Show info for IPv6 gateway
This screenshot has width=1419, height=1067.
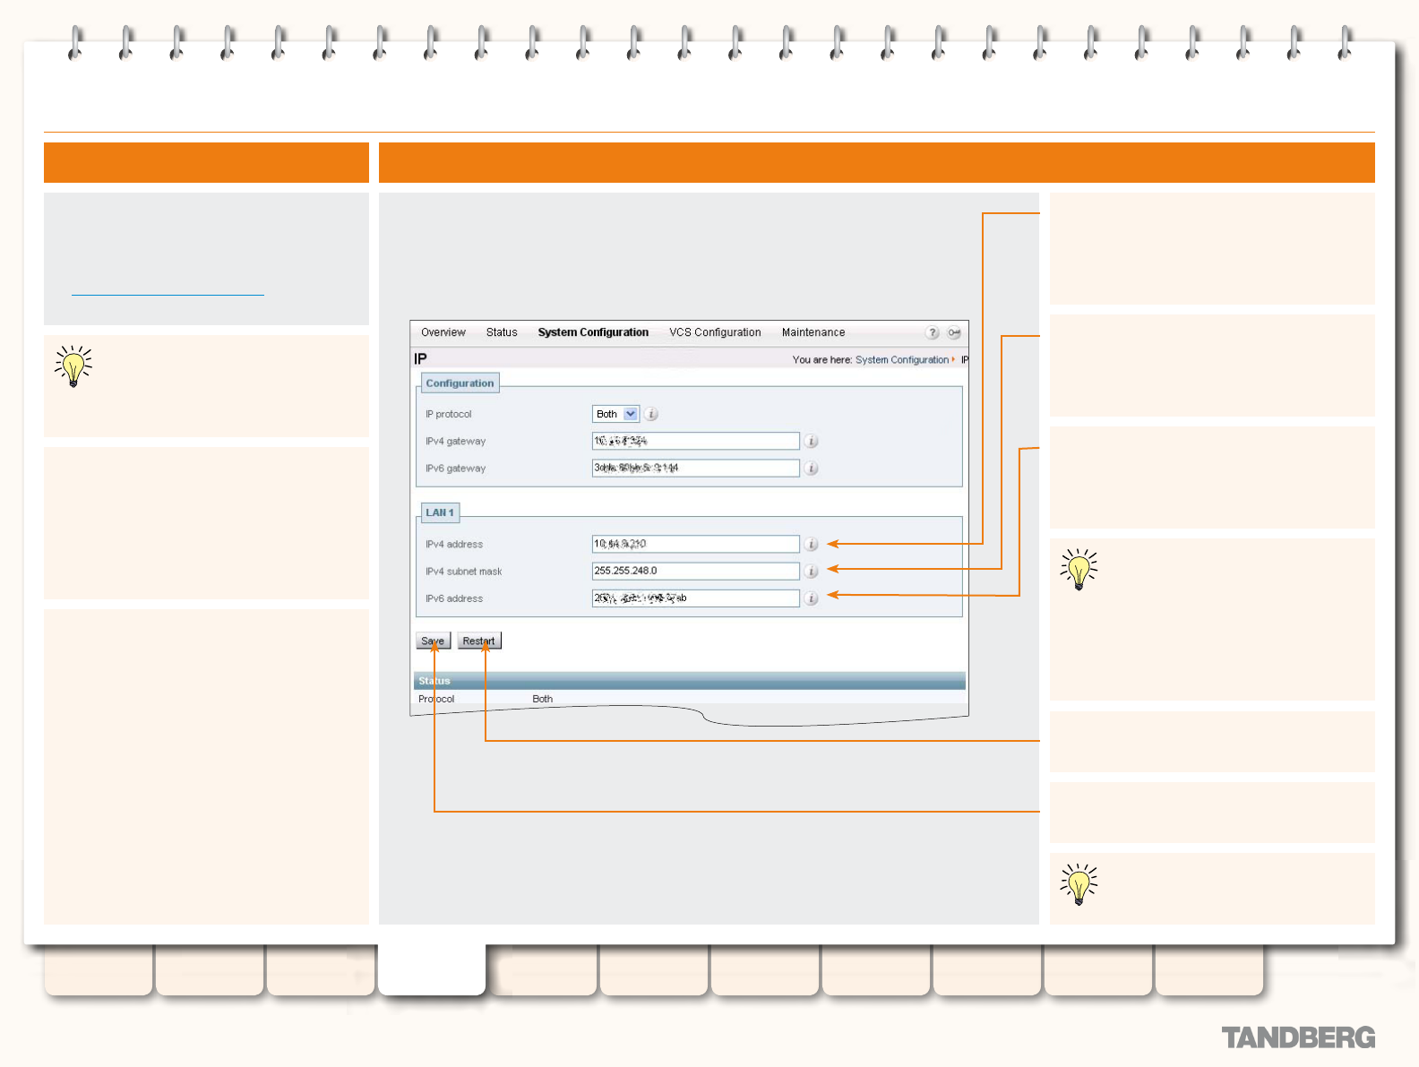(x=811, y=468)
